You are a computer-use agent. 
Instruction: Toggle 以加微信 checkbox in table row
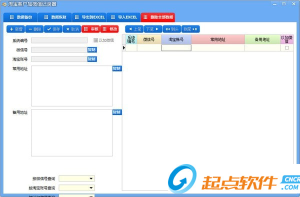287,48
